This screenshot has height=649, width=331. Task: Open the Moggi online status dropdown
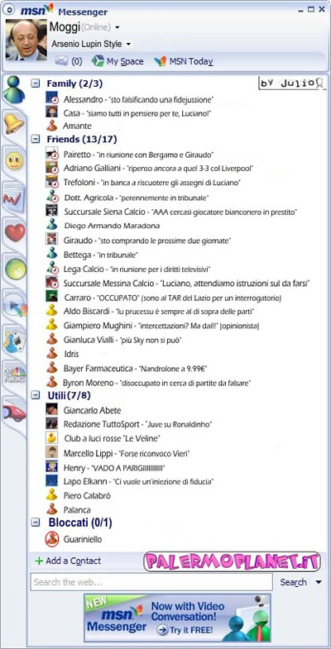pyautogui.click(x=118, y=28)
